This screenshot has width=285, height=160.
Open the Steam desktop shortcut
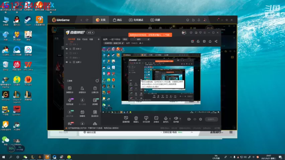28,21
